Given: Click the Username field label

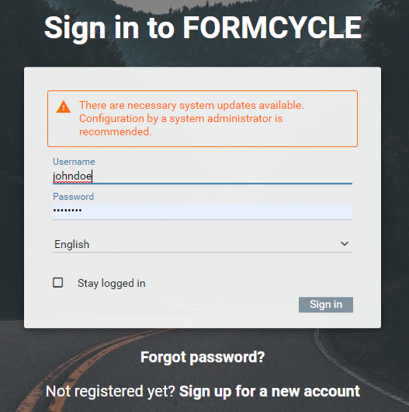Looking at the screenshot, I should tap(74, 162).
